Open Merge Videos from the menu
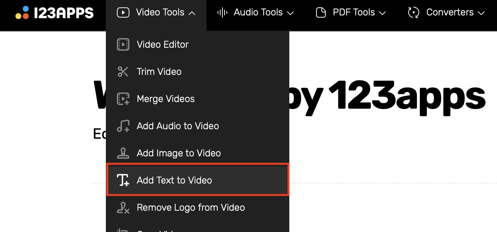 [x=165, y=99]
